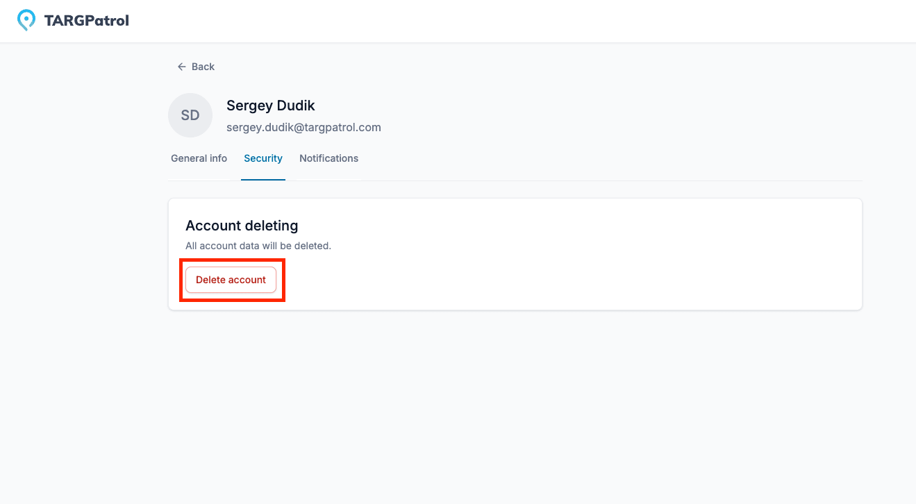Click the TARGPatrol wordmark in header

pyautogui.click(x=86, y=21)
